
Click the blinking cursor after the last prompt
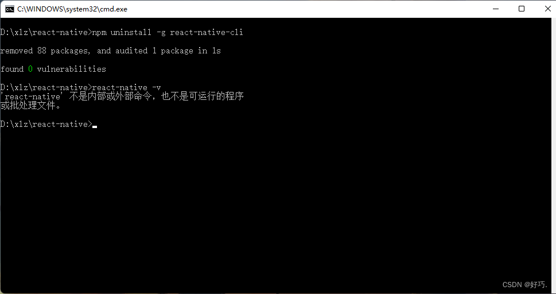(x=95, y=126)
